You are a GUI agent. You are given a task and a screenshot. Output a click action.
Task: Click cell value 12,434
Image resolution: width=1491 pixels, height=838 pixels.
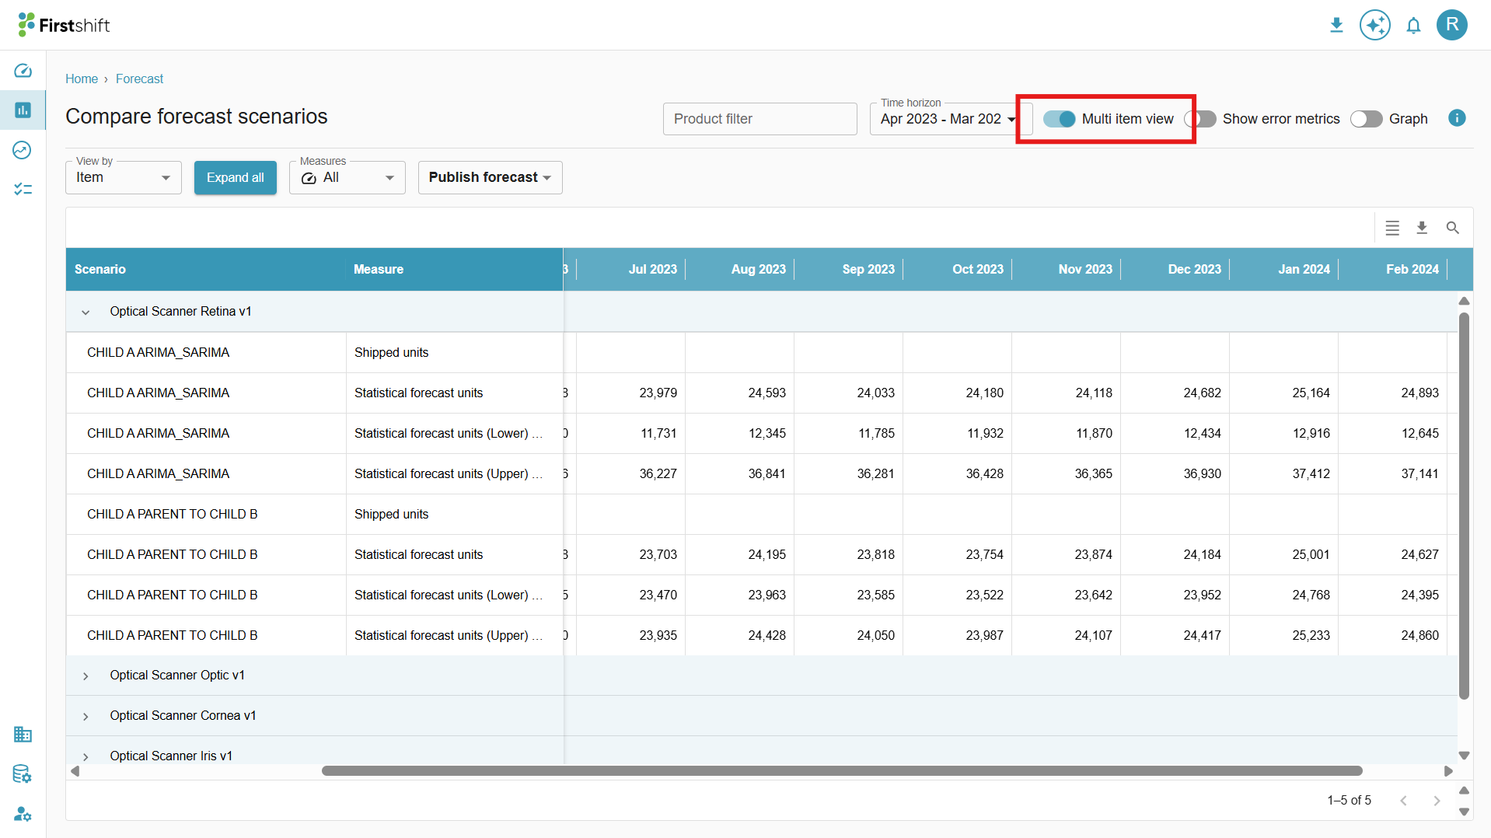[x=1202, y=433]
